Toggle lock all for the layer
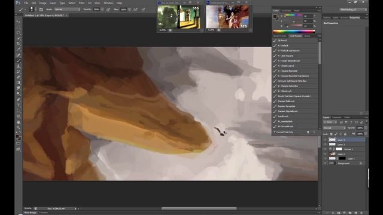This screenshot has width=383, height=215. pyautogui.click(x=345, y=134)
